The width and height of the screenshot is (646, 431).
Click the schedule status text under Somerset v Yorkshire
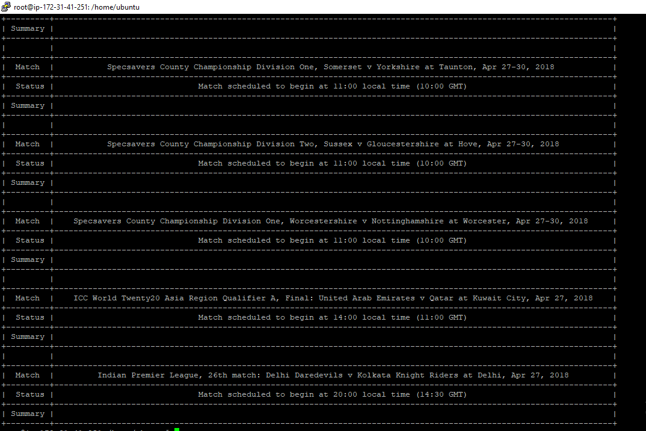point(332,86)
